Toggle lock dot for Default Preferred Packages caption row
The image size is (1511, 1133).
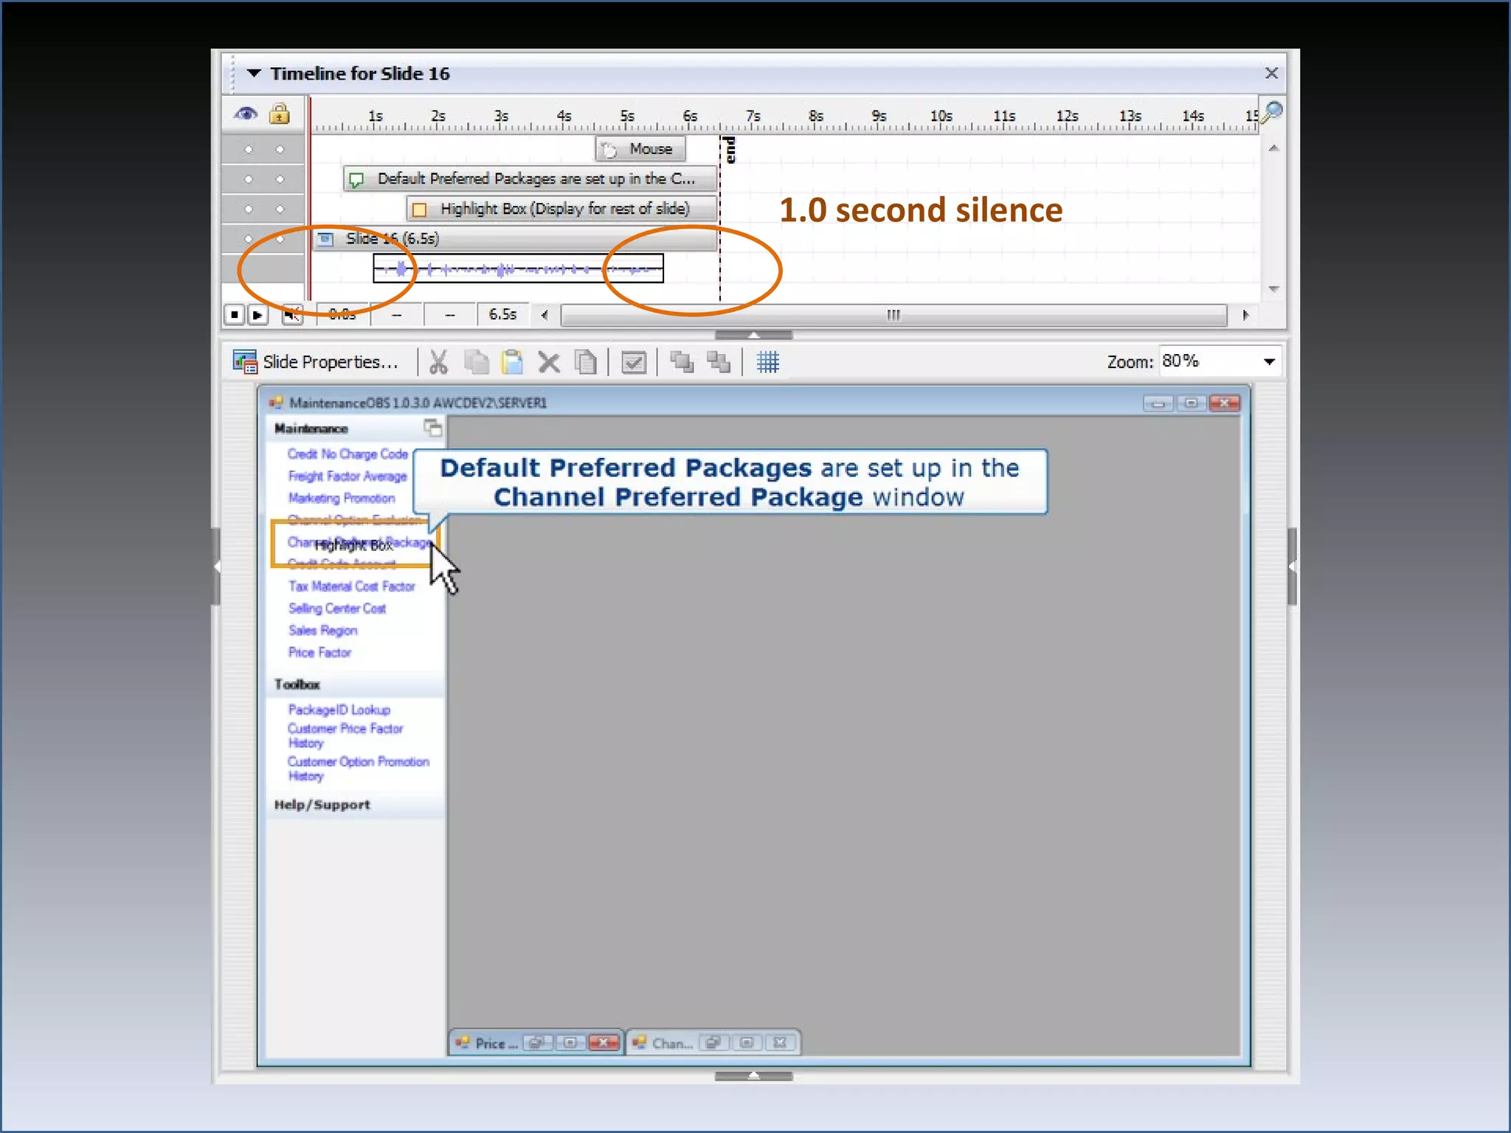pos(280,179)
